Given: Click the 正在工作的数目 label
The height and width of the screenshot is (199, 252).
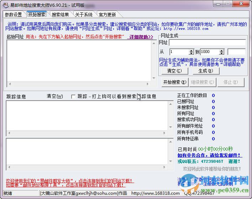Looking at the screenshot, I should pyautogui.click(x=192, y=96).
